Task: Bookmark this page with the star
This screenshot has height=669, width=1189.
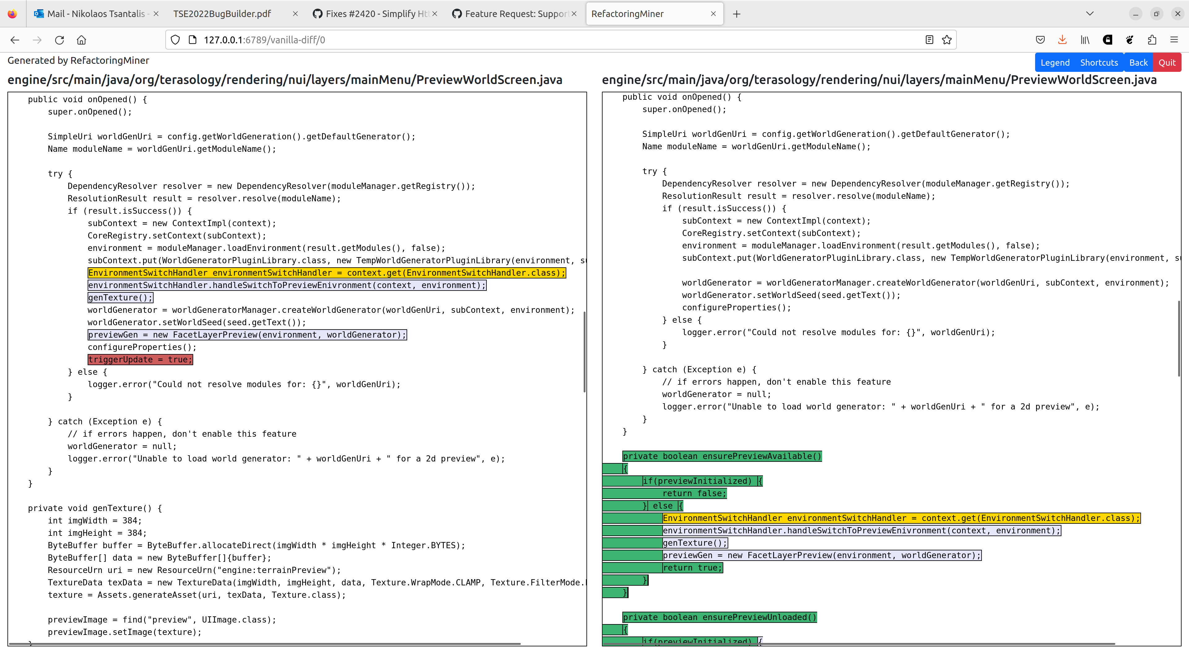Action: tap(947, 40)
